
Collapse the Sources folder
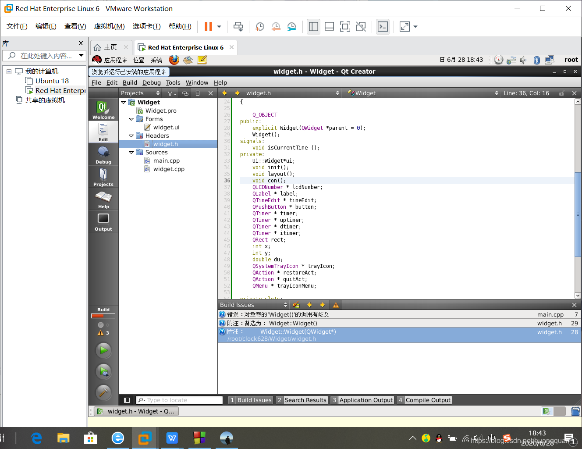tap(131, 152)
